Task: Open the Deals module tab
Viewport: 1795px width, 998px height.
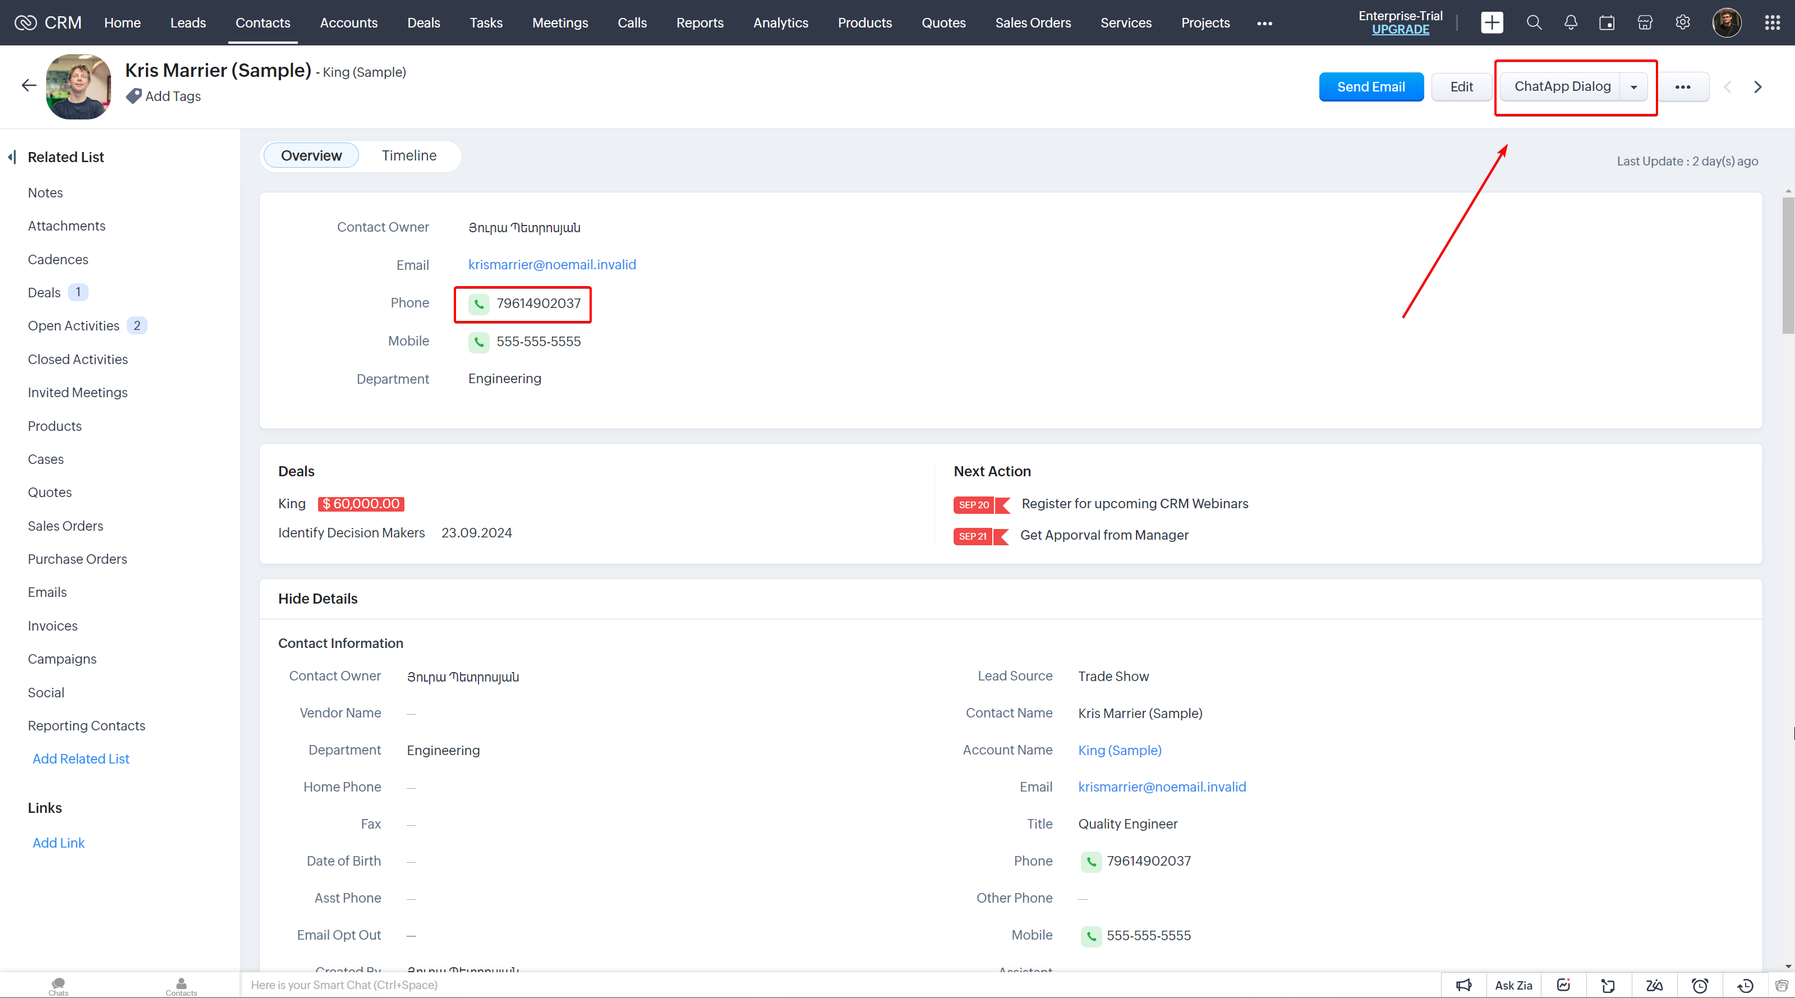Action: pyautogui.click(x=423, y=23)
